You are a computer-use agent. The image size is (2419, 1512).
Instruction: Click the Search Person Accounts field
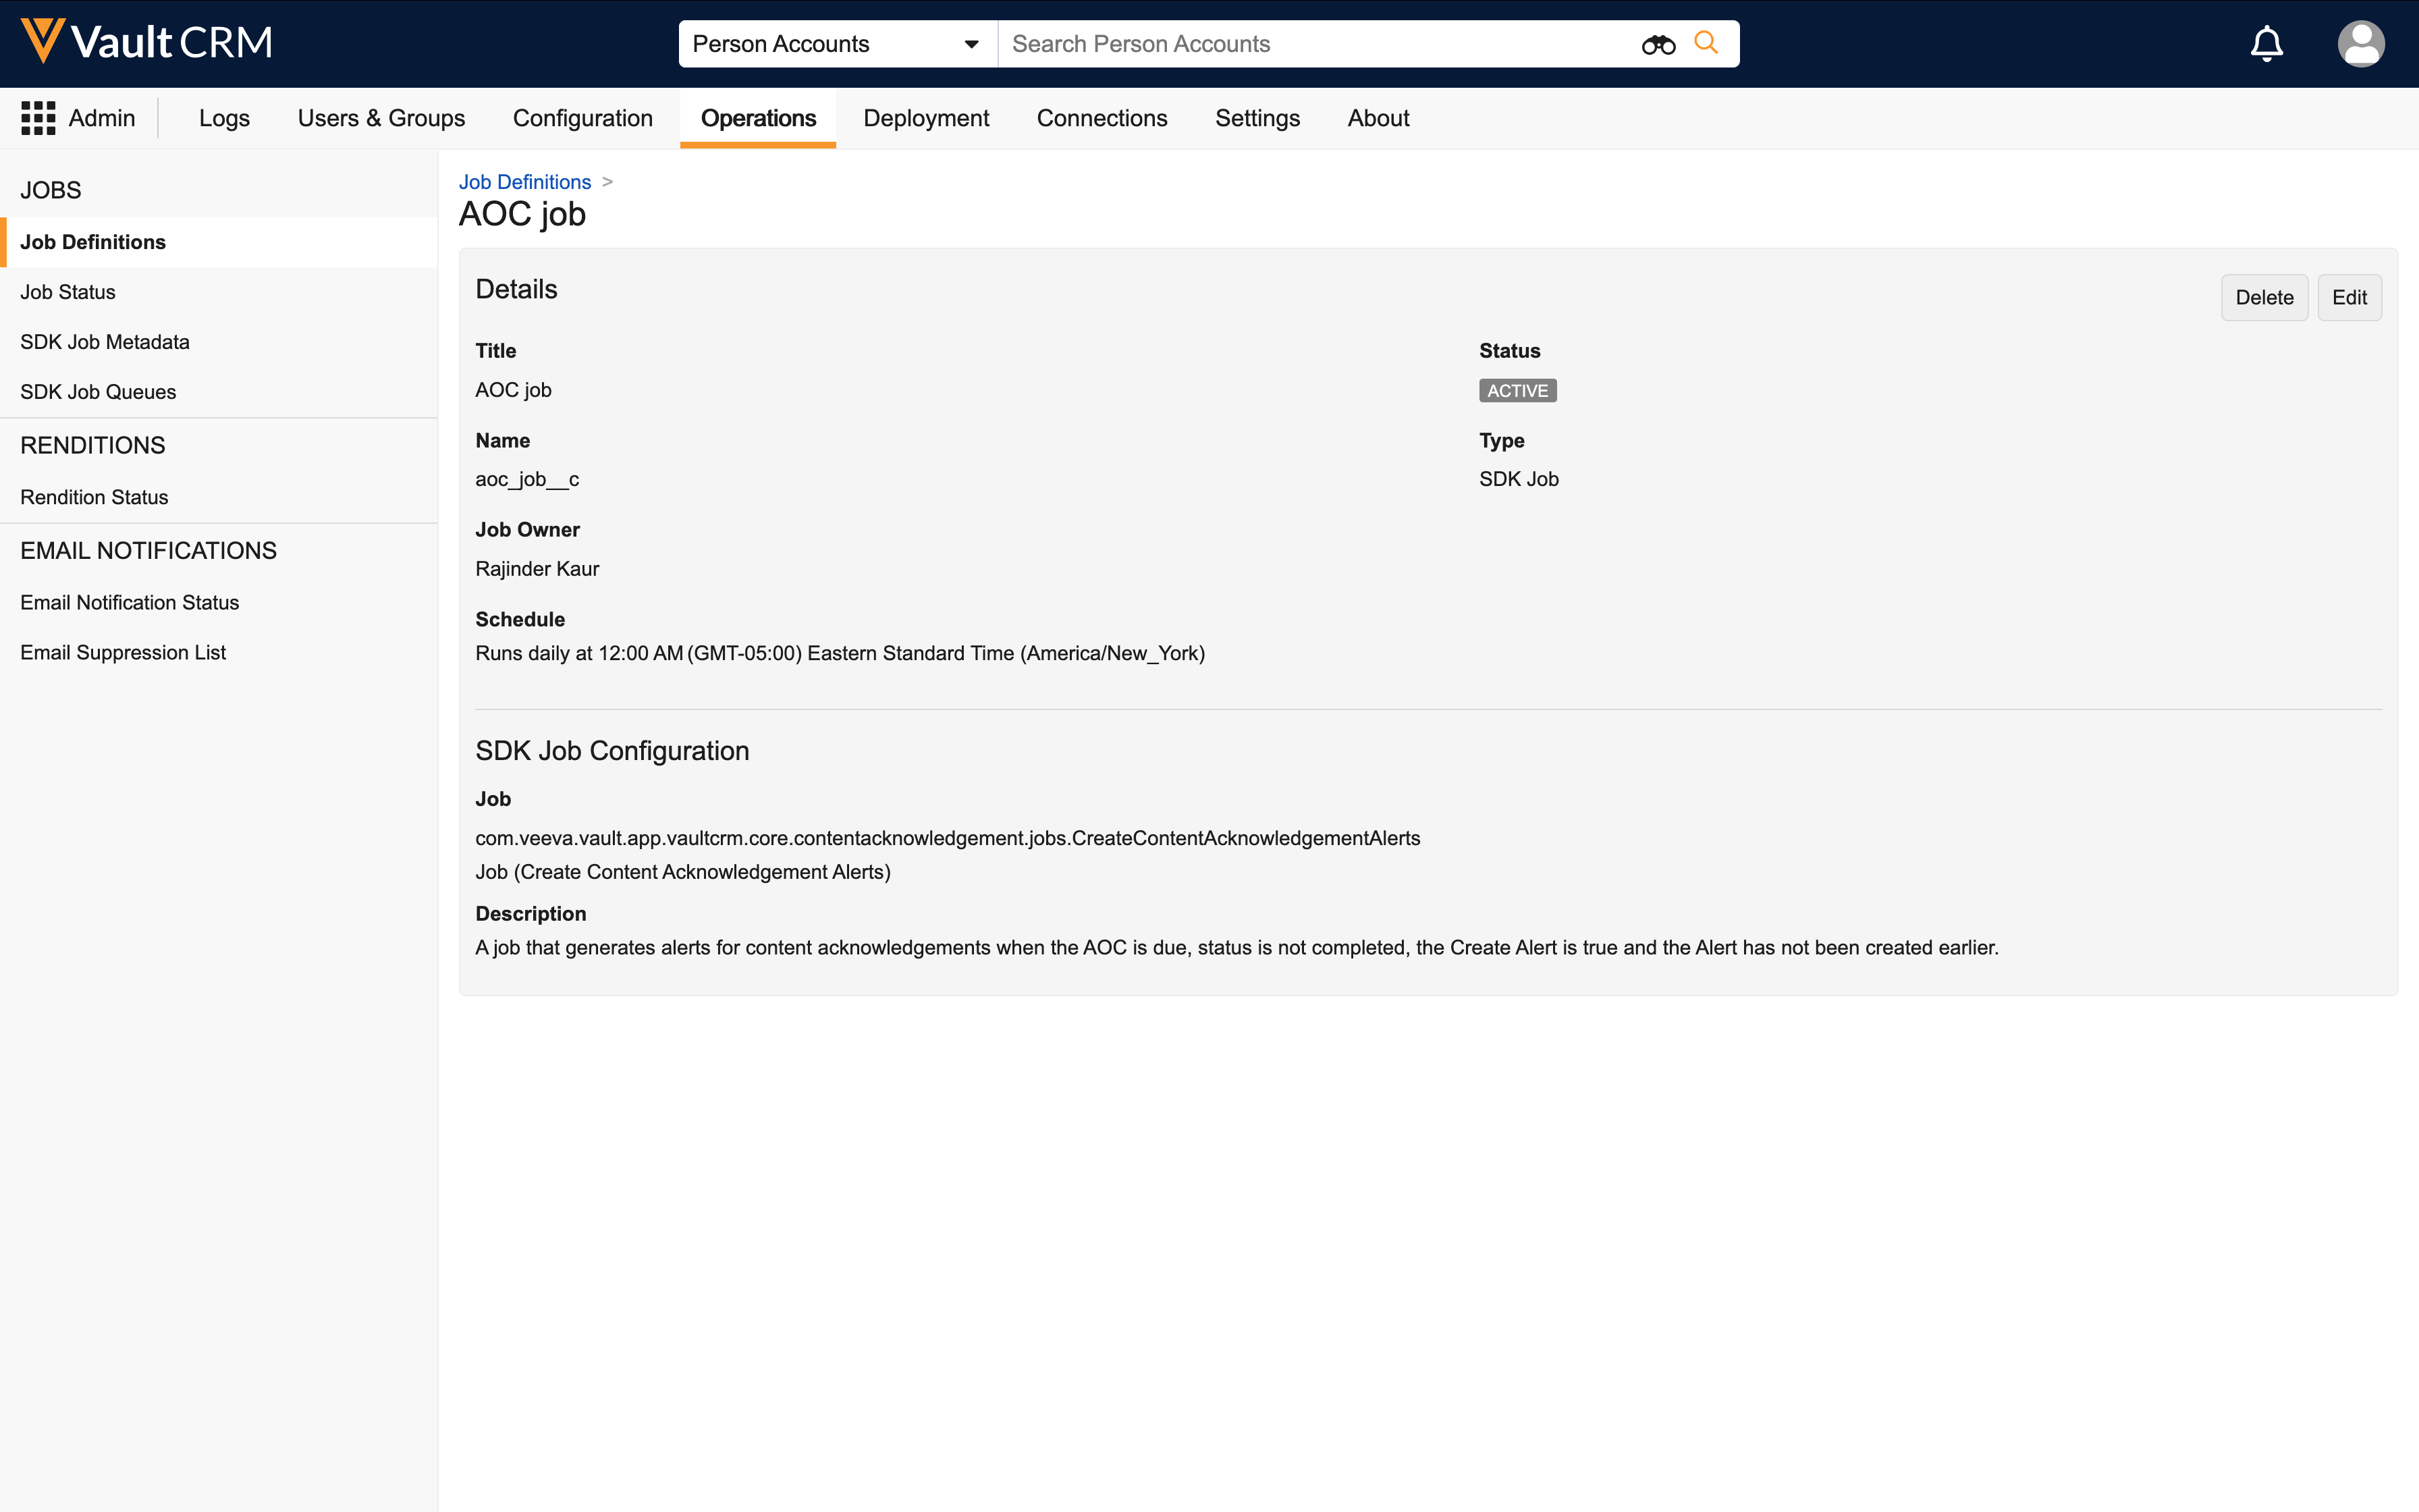pyautogui.click(x=1320, y=44)
